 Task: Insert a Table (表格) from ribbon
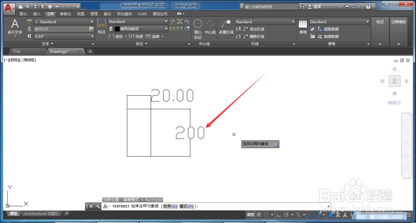click(303, 27)
